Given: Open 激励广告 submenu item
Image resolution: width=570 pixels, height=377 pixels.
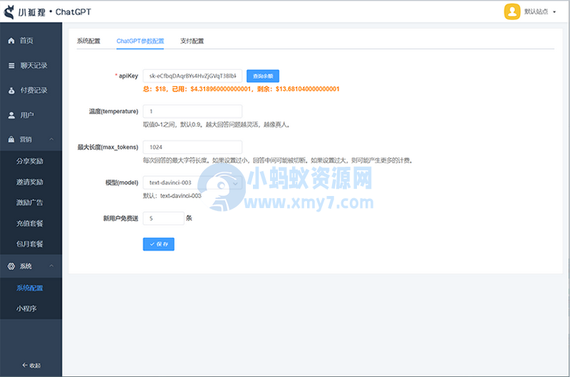Looking at the screenshot, I should point(30,202).
